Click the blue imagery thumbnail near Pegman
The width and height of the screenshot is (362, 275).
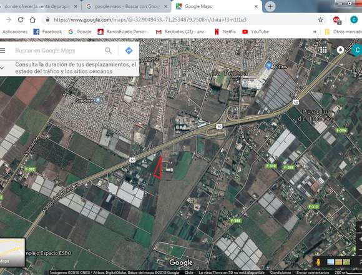click(331, 262)
